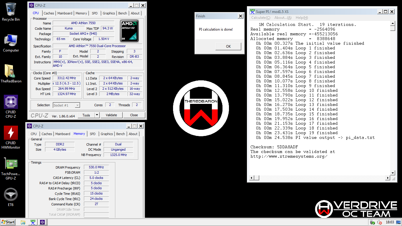Open file explorer folder icon in taskbar
The height and width of the screenshot is (226, 402).
click(23, 222)
